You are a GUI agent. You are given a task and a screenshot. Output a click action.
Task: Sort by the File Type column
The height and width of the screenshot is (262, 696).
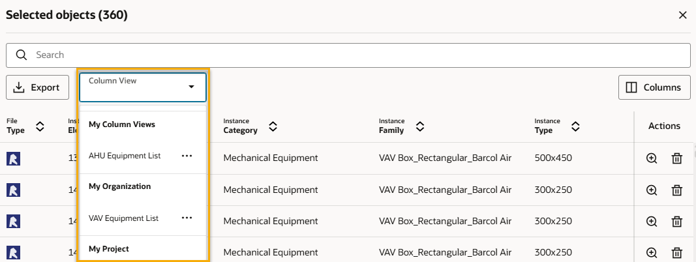(x=40, y=126)
